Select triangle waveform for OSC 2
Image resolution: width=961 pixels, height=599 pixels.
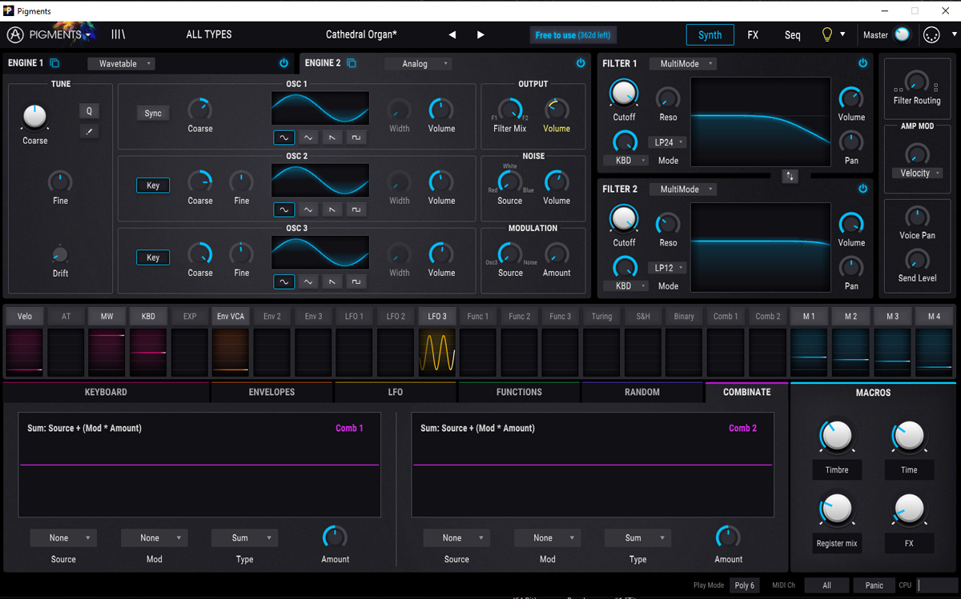tap(308, 210)
